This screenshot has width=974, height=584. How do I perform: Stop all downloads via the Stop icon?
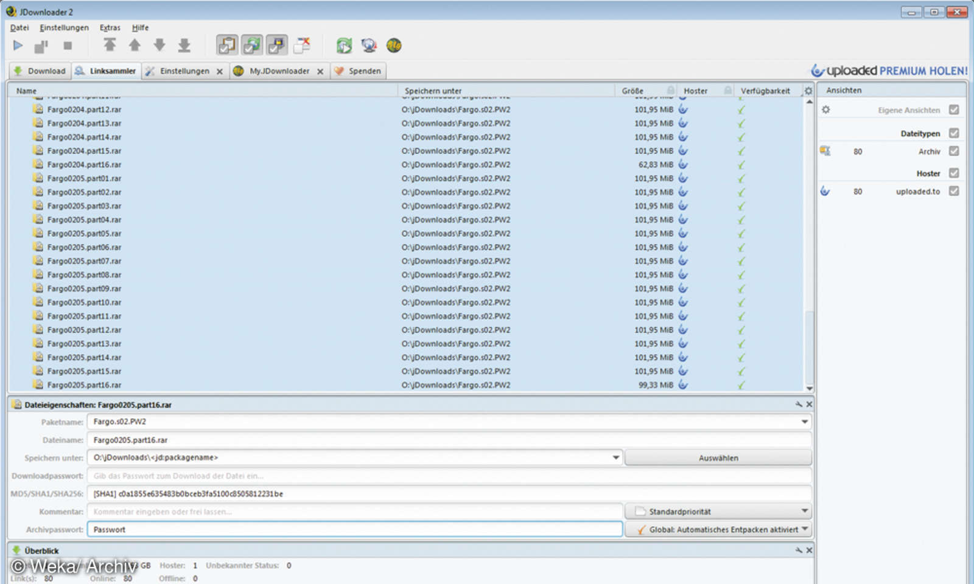click(x=68, y=45)
